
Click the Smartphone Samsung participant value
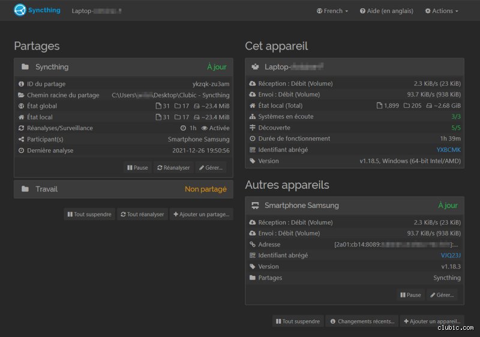(199, 139)
